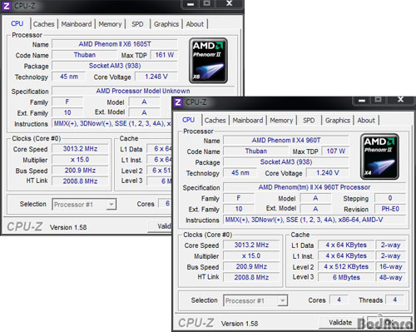Click the CPU-Z logo icon in the front window title bar
Screen dimensions: 416x332
[178, 102]
